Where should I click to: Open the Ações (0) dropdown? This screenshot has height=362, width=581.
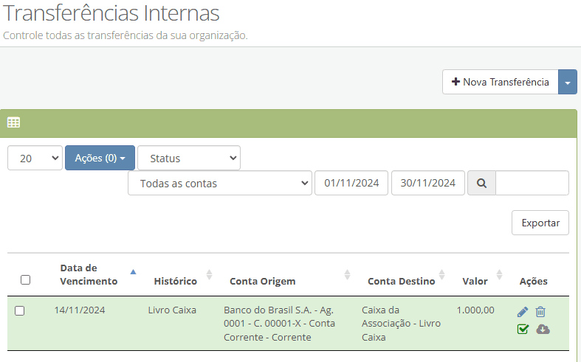pyautogui.click(x=100, y=158)
